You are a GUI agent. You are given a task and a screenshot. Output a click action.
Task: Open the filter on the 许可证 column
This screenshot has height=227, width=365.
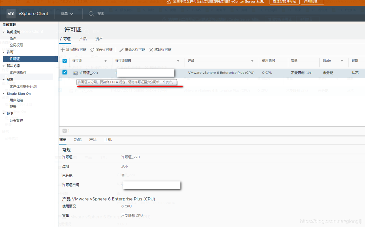point(106,61)
